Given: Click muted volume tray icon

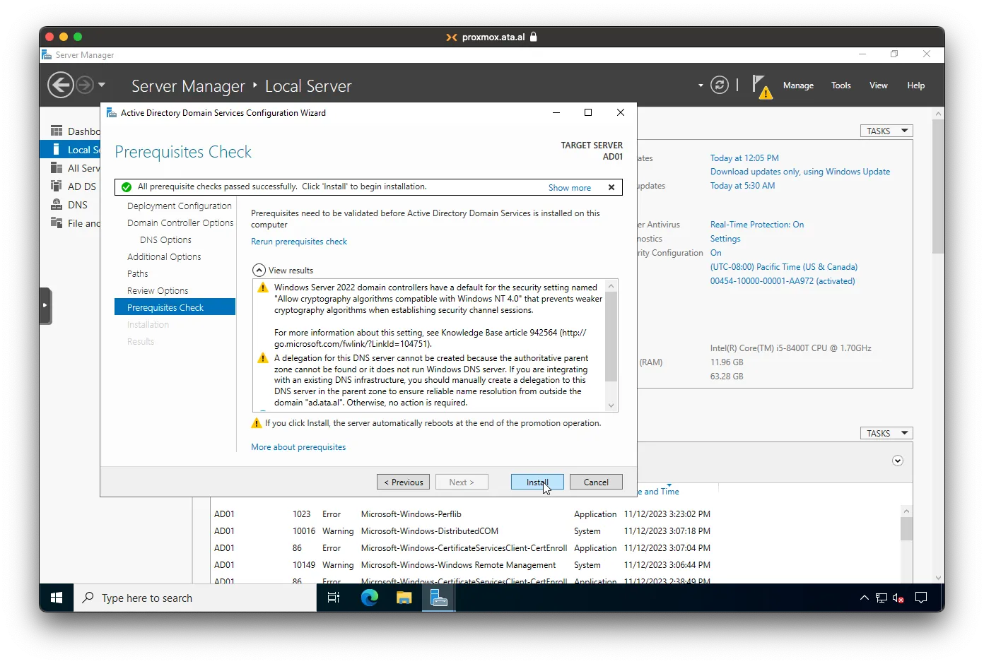Looking at the screenshot, I should coord(898,598).
